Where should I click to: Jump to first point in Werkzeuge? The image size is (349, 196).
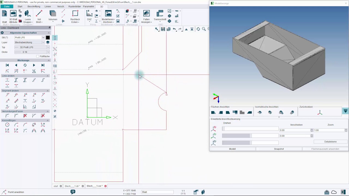click(x=7, y=65)
